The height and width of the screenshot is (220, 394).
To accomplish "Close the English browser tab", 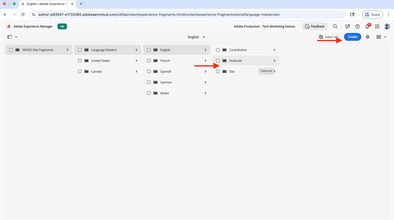I will [72, 4].
